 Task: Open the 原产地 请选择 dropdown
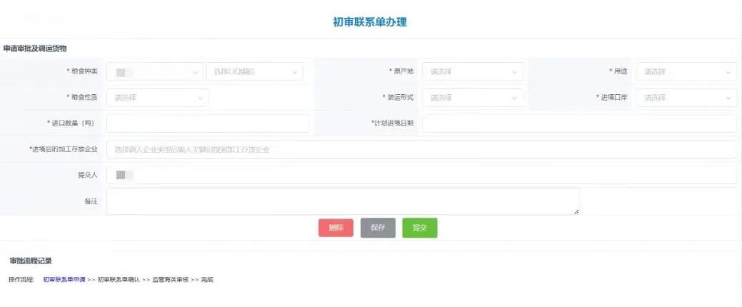[x=464, y=72]
